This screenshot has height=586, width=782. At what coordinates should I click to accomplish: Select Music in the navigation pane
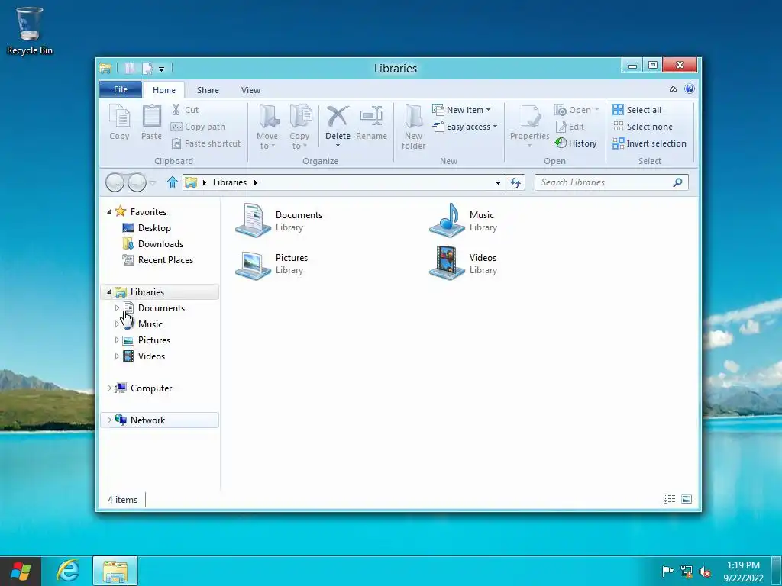point(150,324)
